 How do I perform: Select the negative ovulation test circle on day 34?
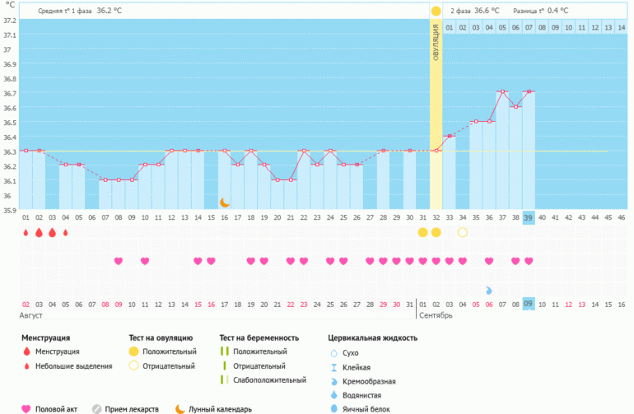pos(462,233)
